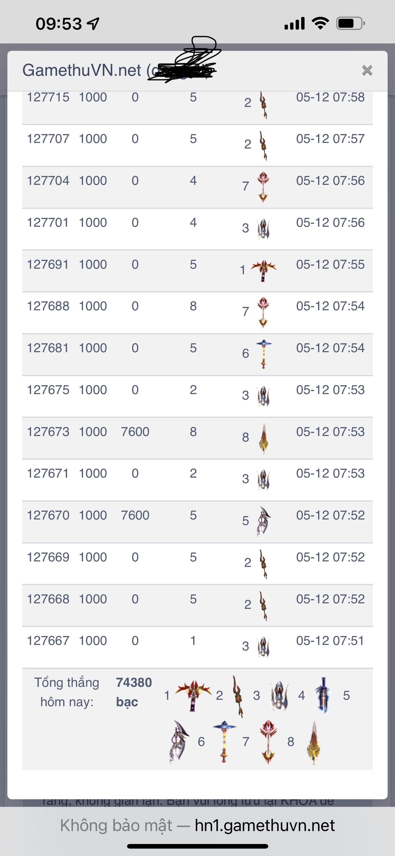Close the GamethuVN.net popup dialog
This screenshot has width=395, height=856.
[367, 71]
